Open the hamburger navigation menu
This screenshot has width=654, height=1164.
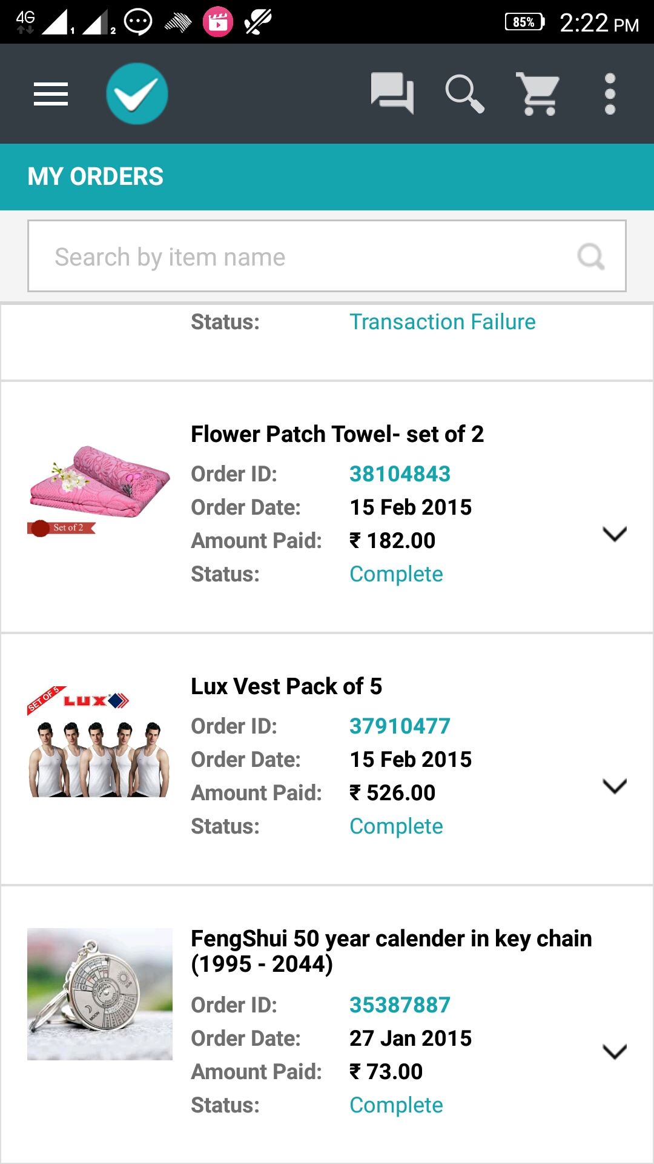point(51,94)
